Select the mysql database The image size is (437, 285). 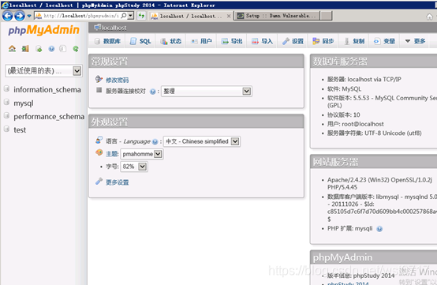[x=24, y=103]
